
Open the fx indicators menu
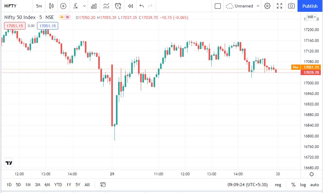pos(76,6)
